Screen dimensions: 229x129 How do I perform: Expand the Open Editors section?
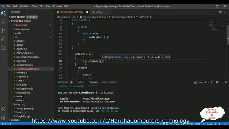(x=31, y=17)
